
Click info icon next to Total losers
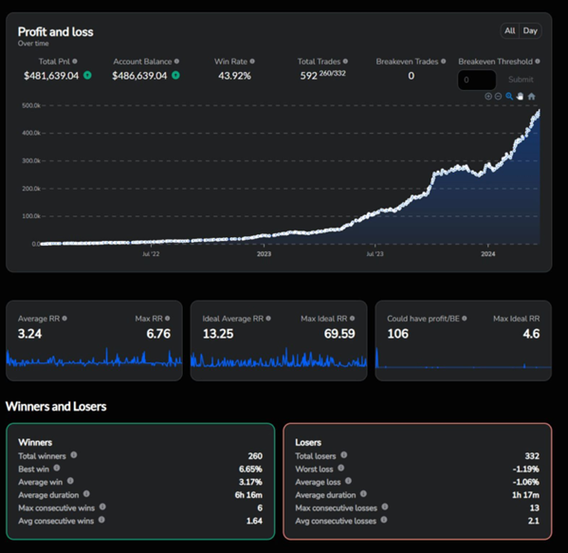click(x=344, y=454)
